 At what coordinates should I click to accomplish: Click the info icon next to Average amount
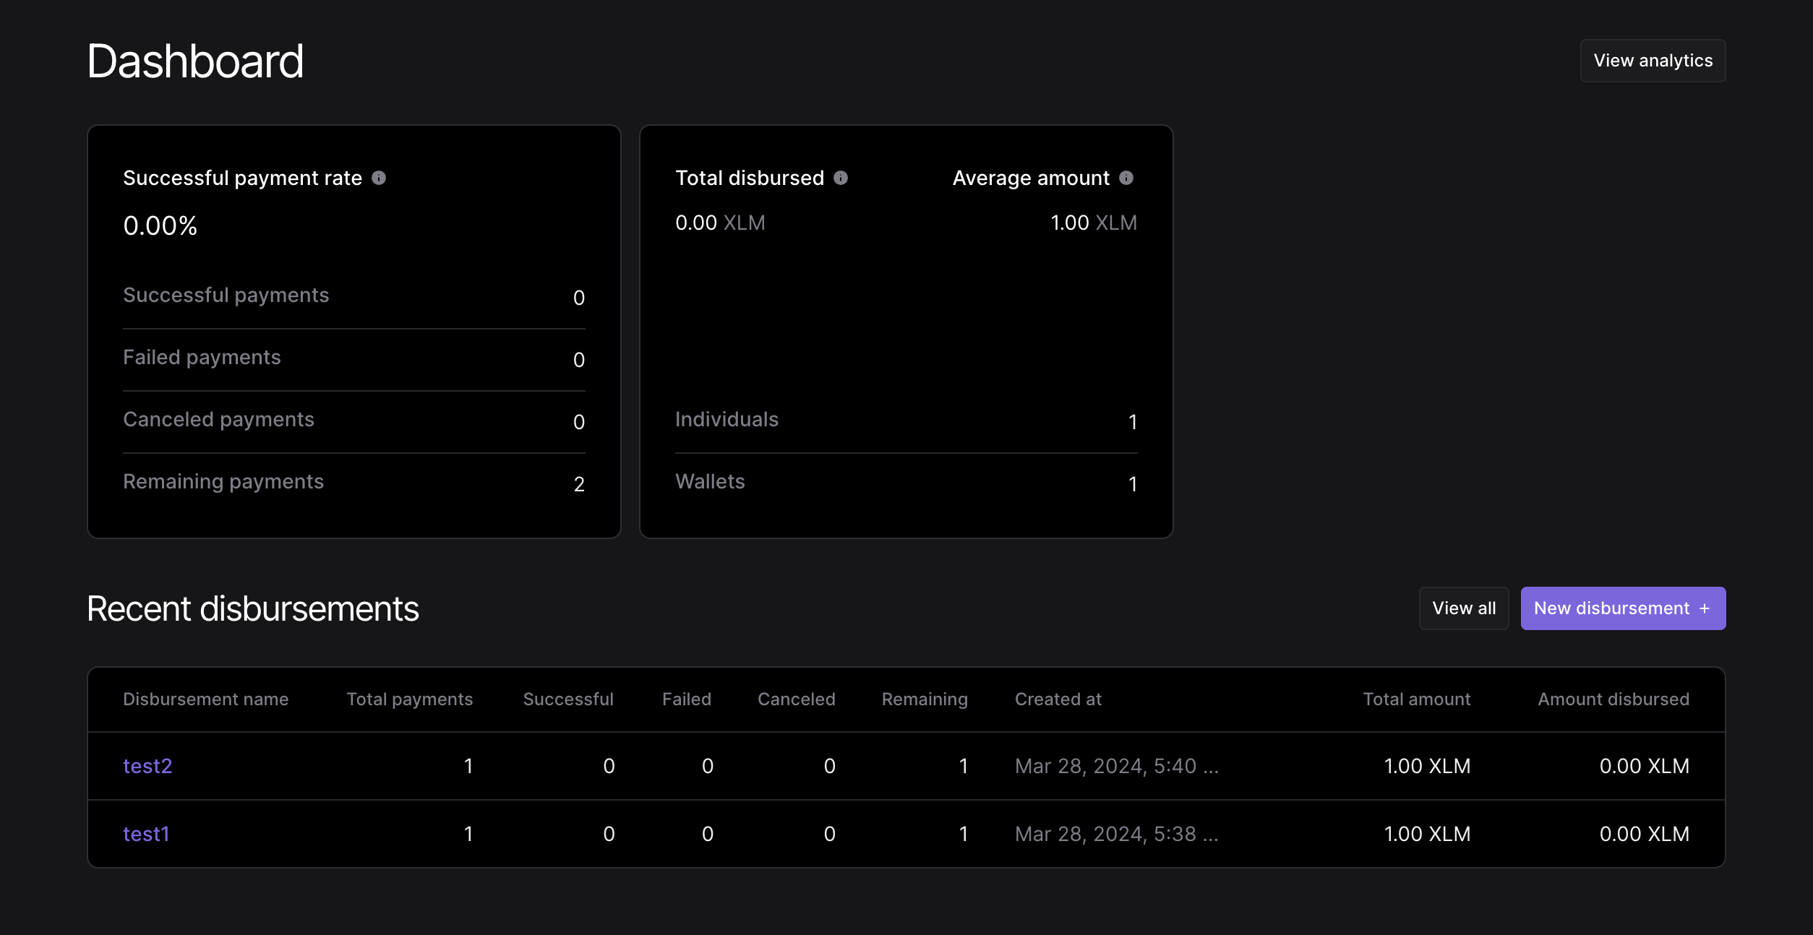(x=1126, y=178)
